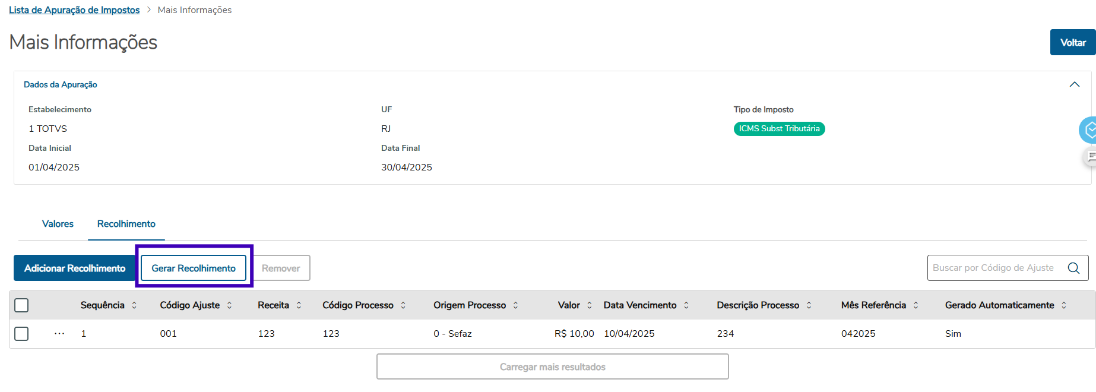Click the search magnifier icon

point(1073,268)
